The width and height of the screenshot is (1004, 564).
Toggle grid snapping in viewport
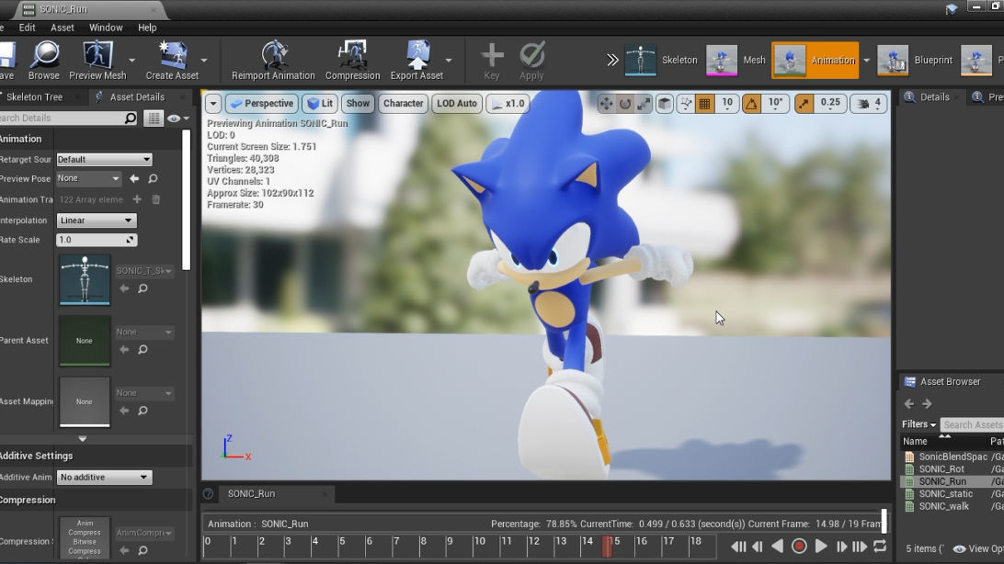704,104
